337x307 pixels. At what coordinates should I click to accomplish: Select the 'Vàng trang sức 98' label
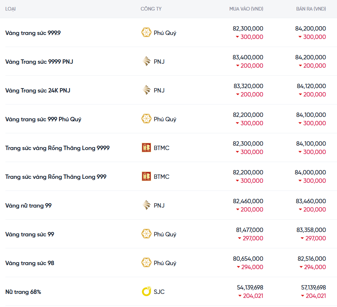click(30, 263)
